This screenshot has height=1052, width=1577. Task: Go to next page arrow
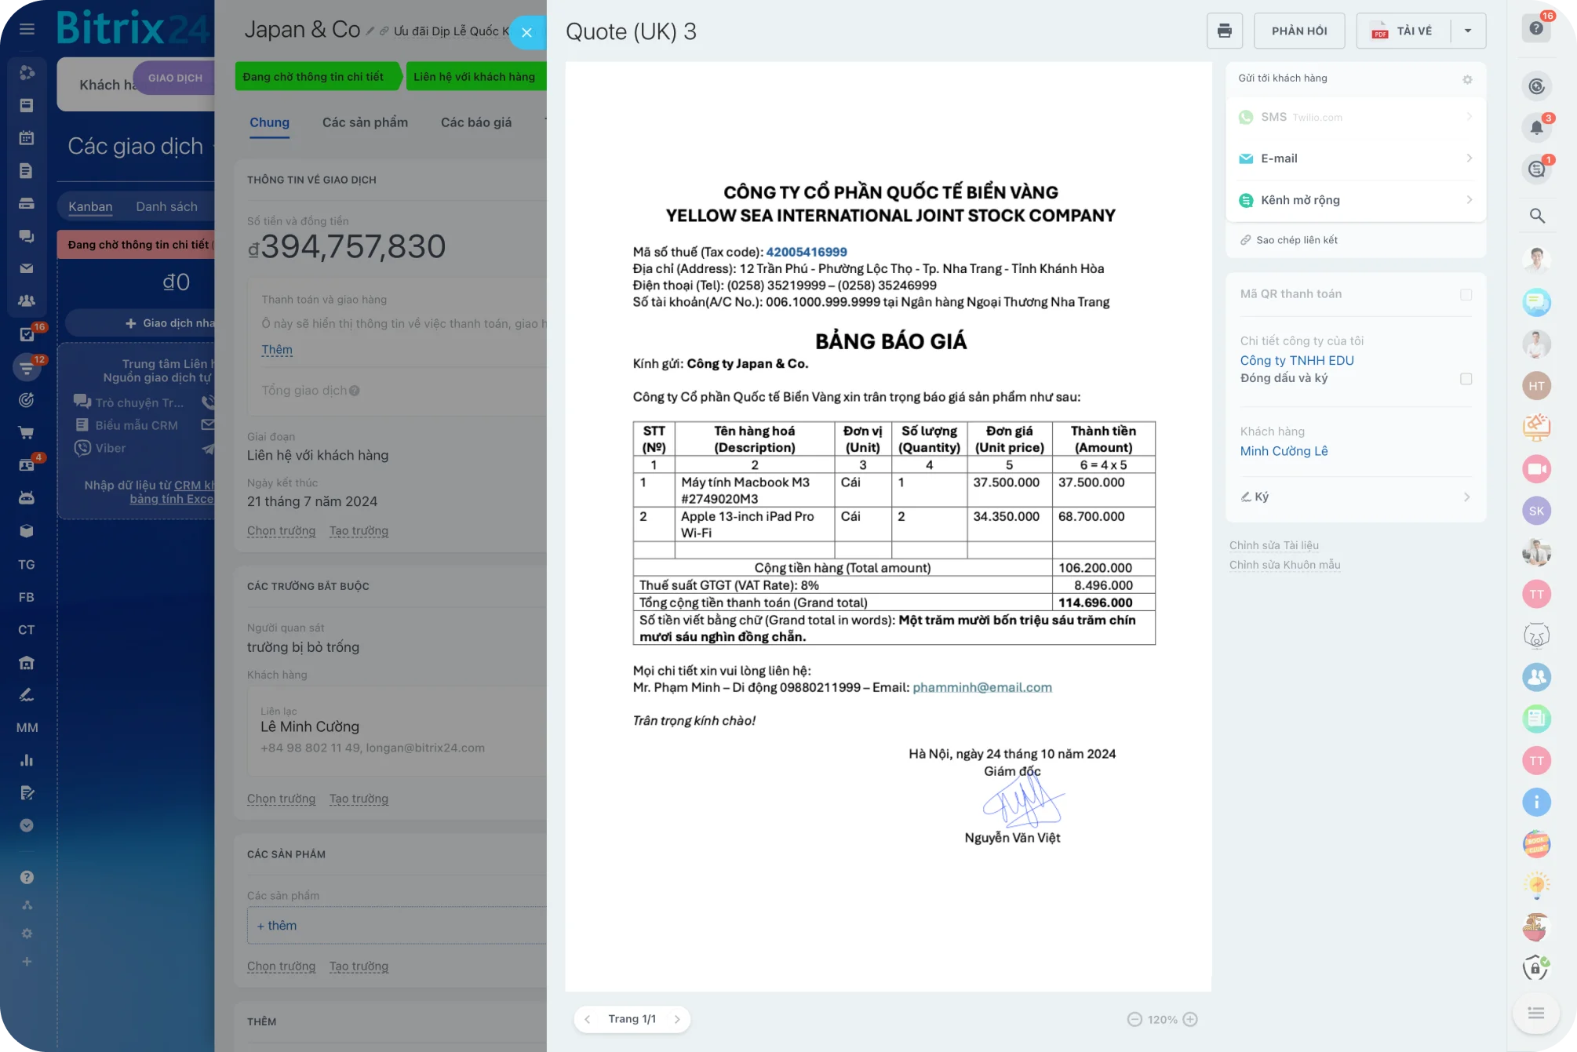[677, 1019]
